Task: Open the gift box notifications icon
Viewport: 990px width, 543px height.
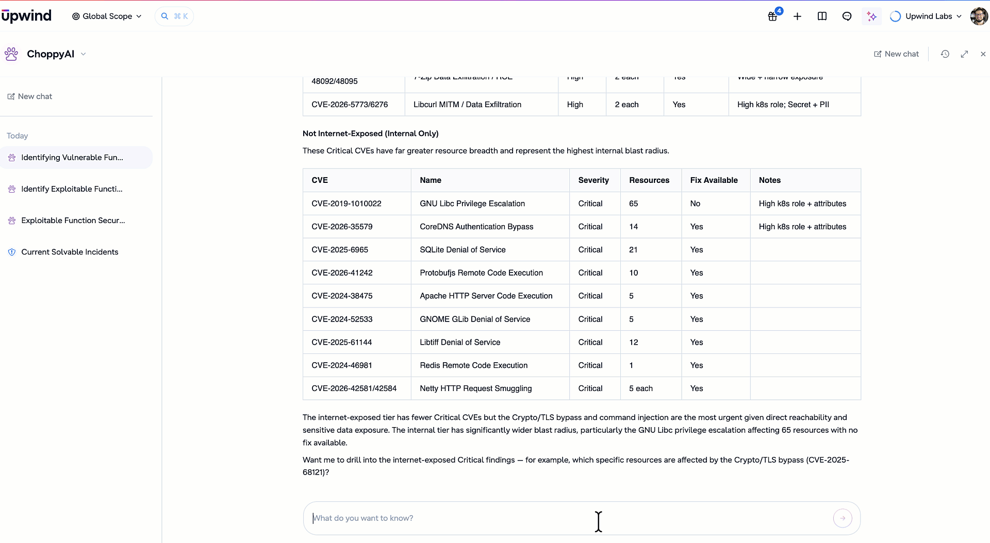Action: pos(772,16)
